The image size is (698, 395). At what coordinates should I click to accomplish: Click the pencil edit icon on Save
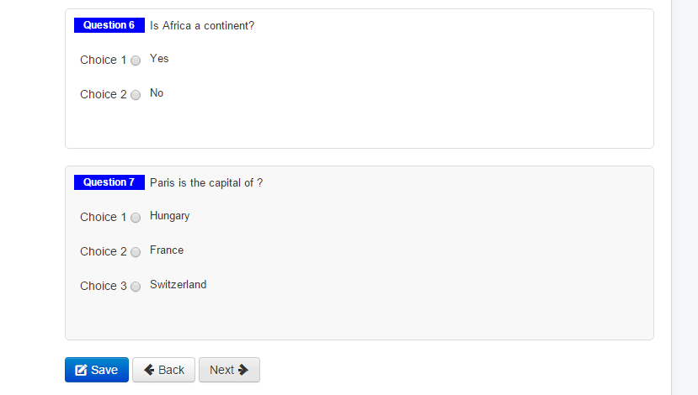click(81, 370)
